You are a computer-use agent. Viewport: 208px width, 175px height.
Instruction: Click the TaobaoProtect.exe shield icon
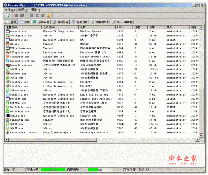coord(8,61)
